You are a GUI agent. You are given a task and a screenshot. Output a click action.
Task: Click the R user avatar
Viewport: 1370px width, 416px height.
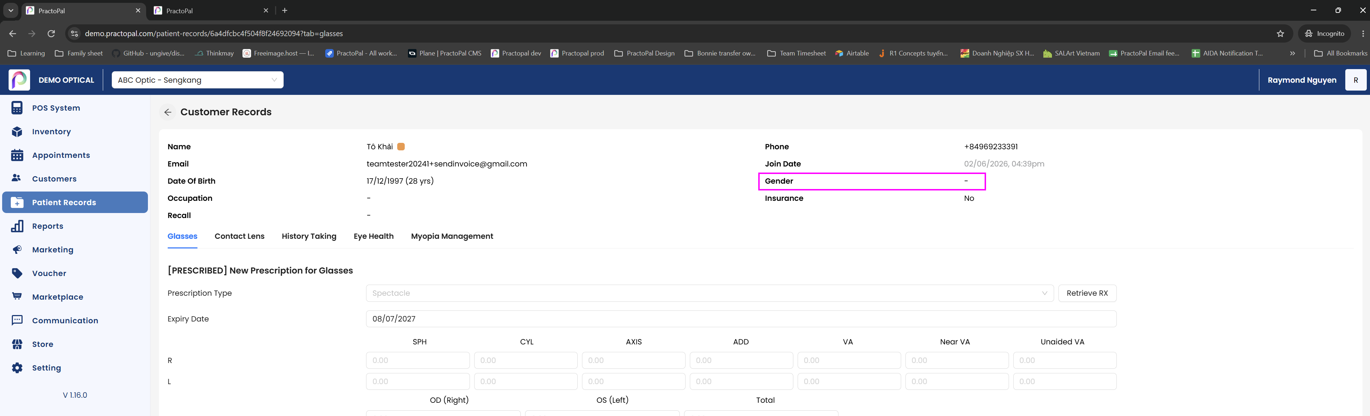click(x=1356, y=80)
